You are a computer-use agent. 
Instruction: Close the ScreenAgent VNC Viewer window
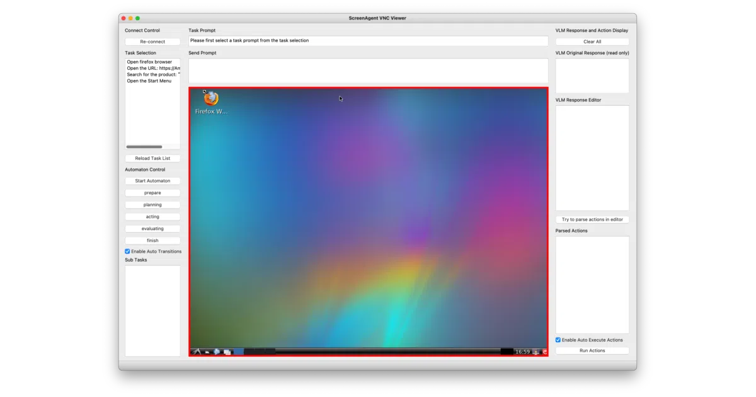point(123,18)
